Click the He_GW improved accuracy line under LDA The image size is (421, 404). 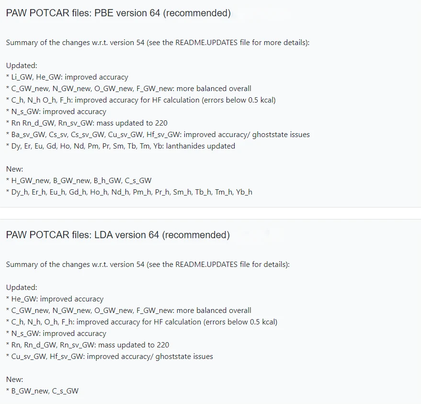[55, 299]
